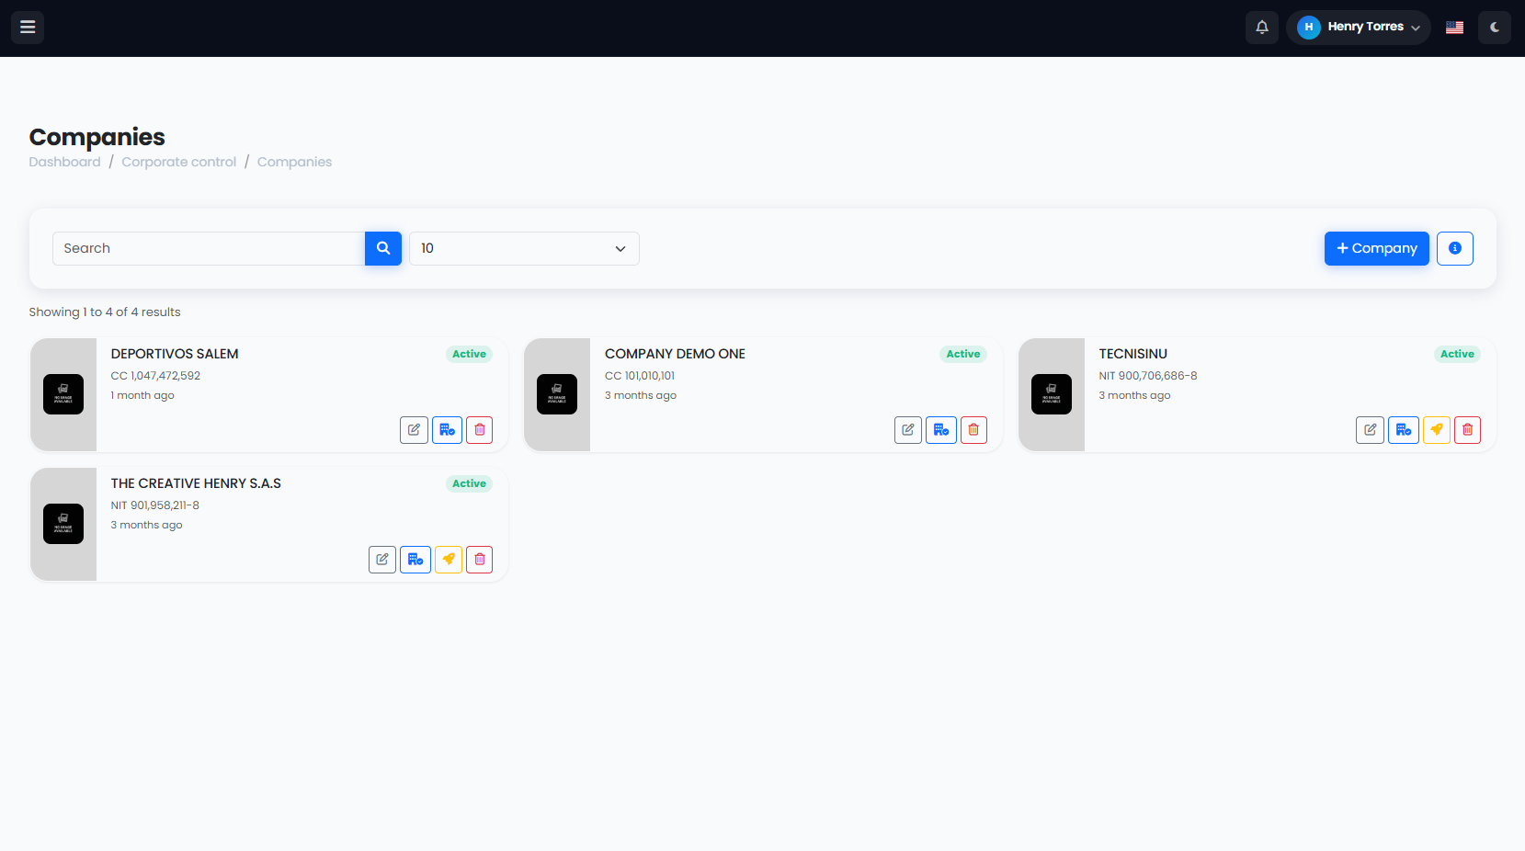1525x851 pixels.
Task: Open the notifications bell
Action: click(x=1262, y=28)
